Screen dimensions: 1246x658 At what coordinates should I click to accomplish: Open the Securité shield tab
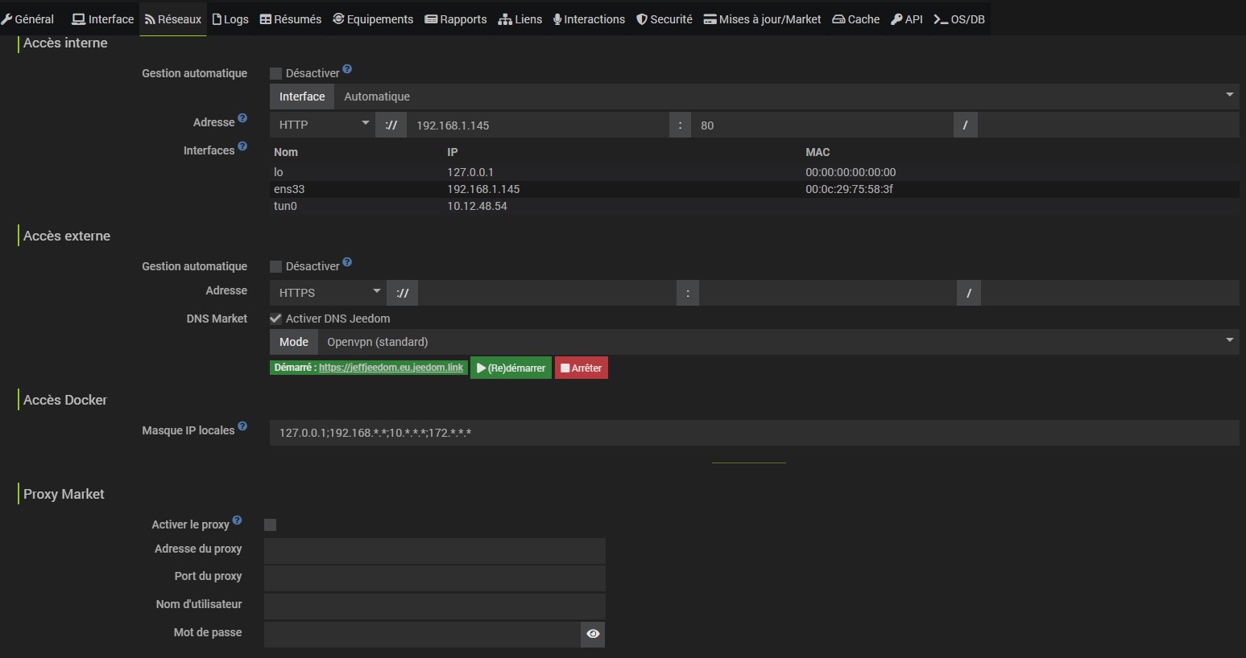click(664, 19)
